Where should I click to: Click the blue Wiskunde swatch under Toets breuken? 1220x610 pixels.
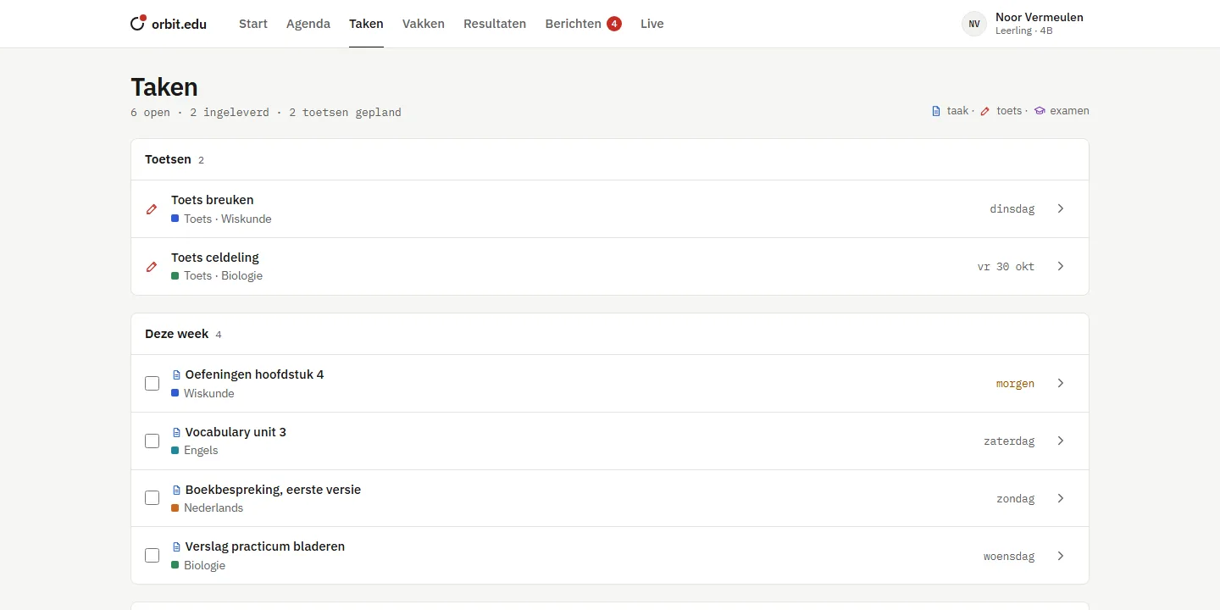(175, 219)
